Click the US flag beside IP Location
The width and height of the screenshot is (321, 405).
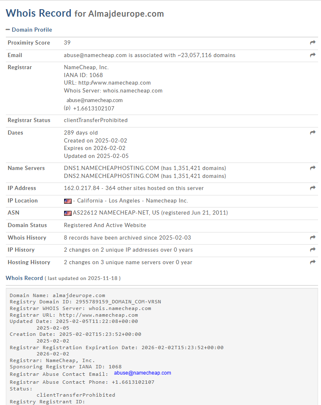point(68,201)
